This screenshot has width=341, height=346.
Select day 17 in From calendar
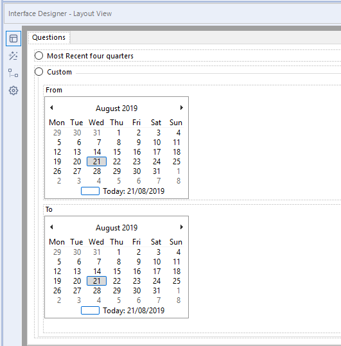tap(157, 152)
